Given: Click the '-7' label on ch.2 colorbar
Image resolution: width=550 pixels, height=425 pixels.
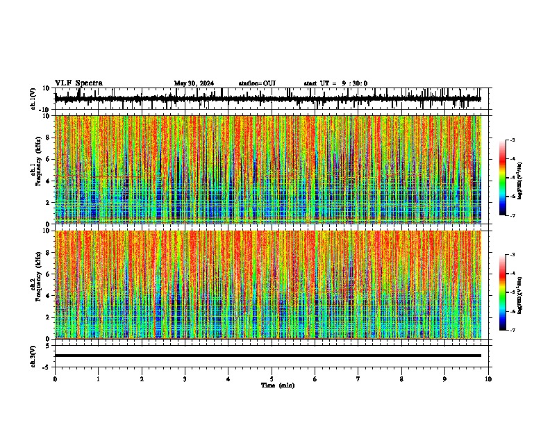Looking at the screenshot, I should (x=512, y=331).
